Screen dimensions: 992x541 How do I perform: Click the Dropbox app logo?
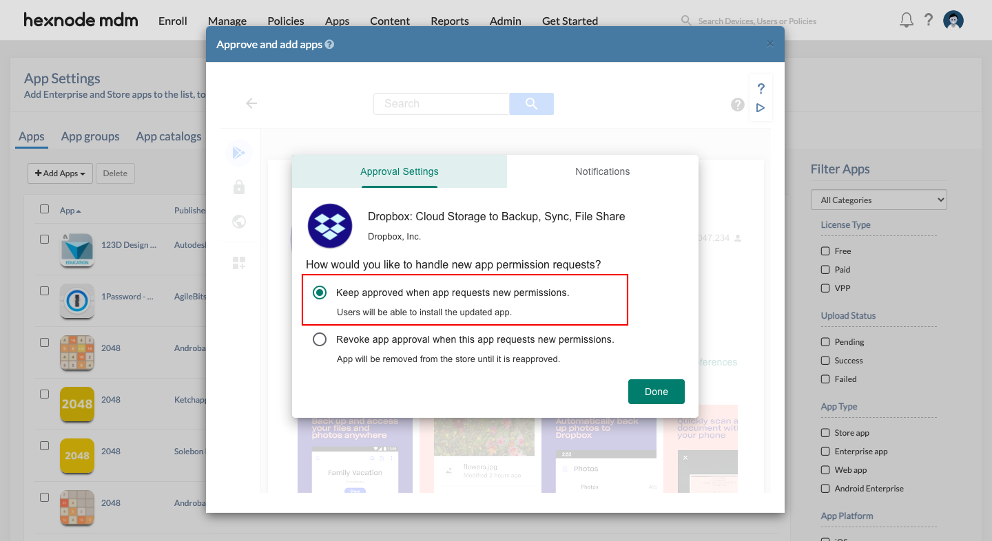pyautogui.click(x=330, y=226)
